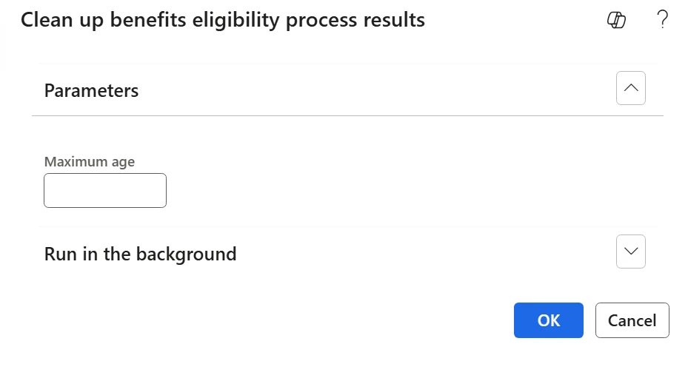Hide Parameters with the up-arrow button
Viewport: 688px width, 378px height.
coord(630,88)
